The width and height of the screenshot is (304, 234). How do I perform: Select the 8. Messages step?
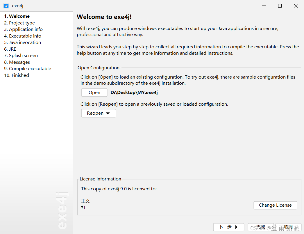click(x=17, y=62)
